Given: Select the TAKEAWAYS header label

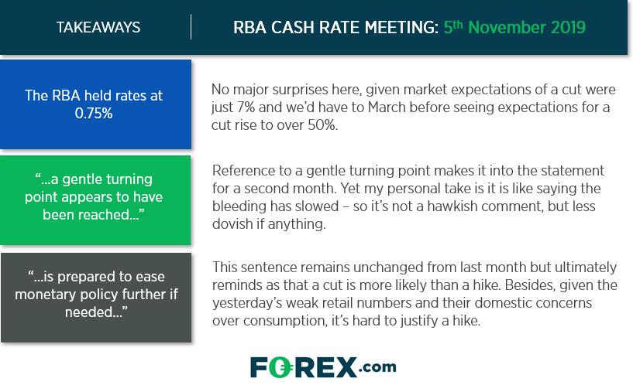Looking at the screenshot, I should pos(98,28).
